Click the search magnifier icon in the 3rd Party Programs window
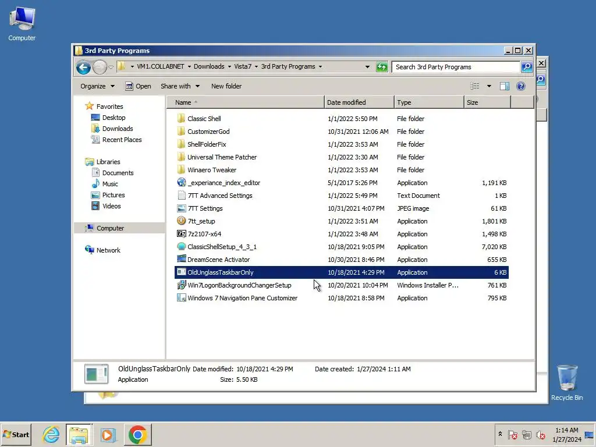 point(526,67)
